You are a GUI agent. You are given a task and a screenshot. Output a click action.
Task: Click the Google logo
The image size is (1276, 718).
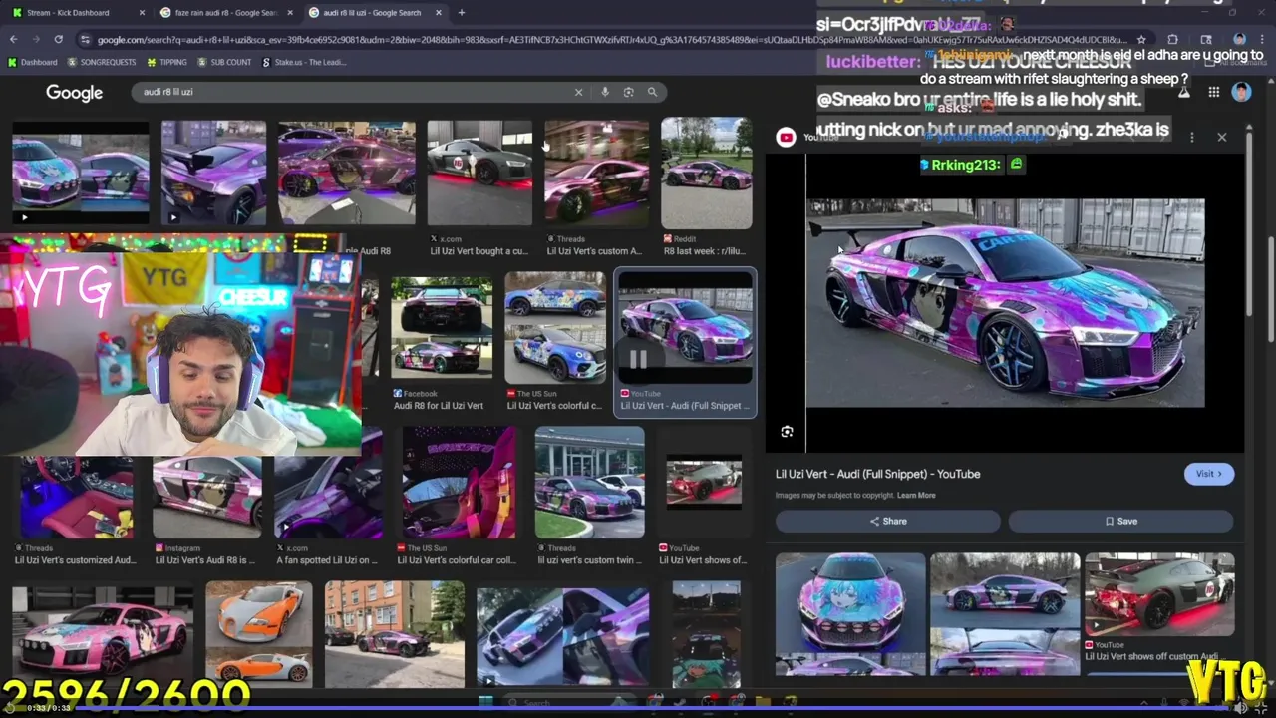pyautogui.click(x=74, y=93)
